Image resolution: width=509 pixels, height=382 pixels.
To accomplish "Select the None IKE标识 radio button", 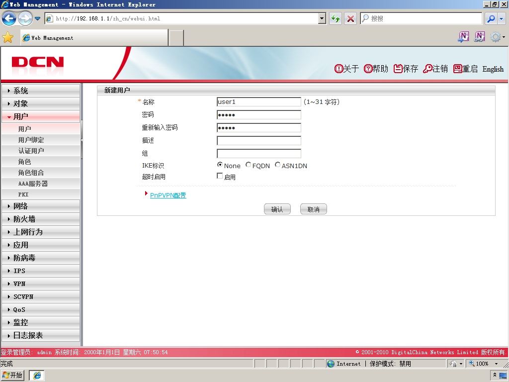I will click(220, 165).
